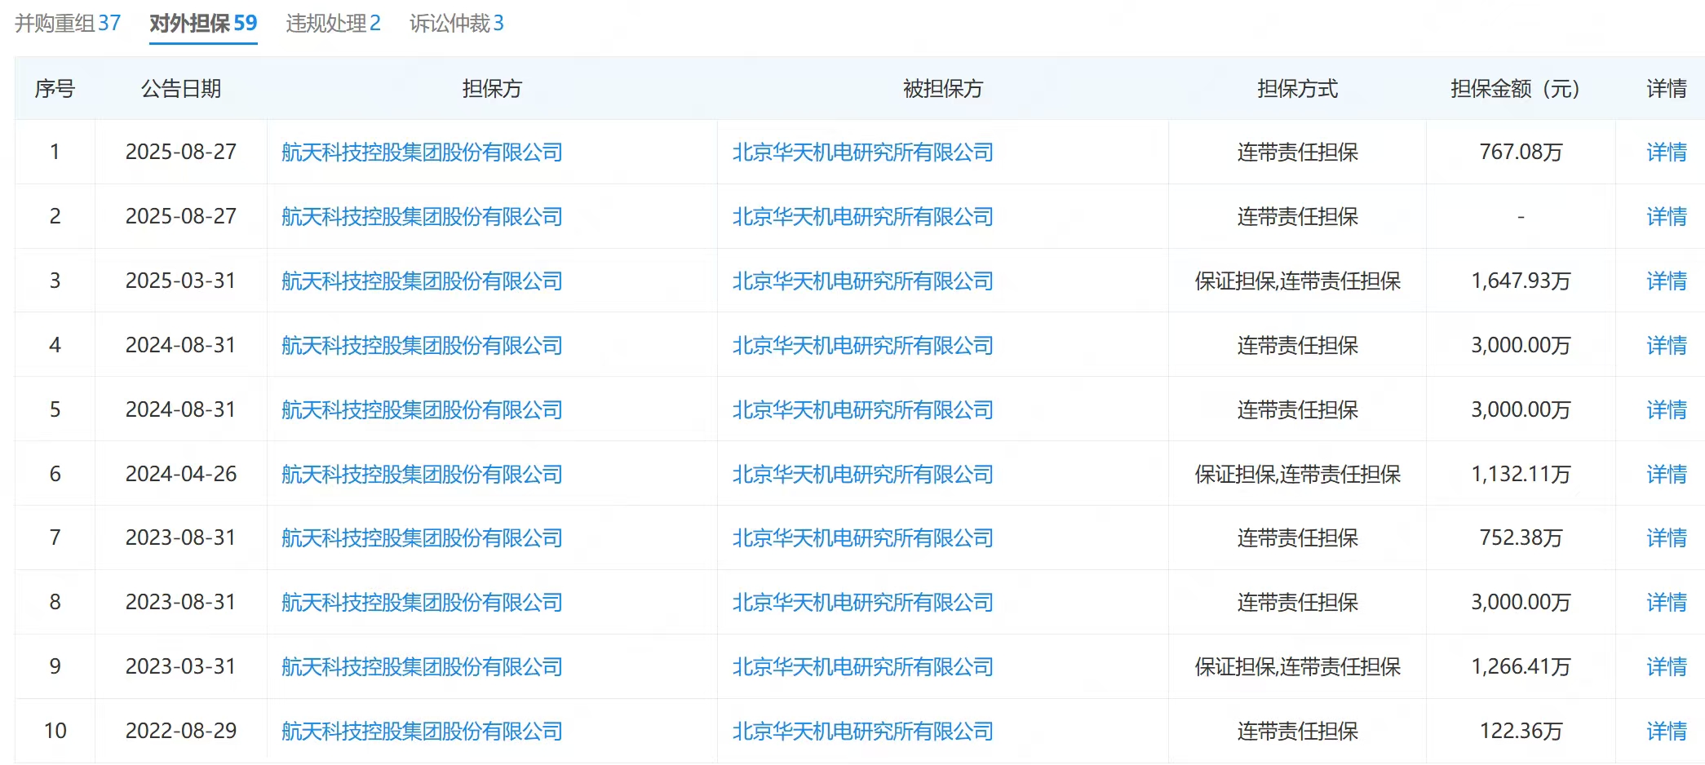Open 详情 link for row 10

coord(1666,732)
